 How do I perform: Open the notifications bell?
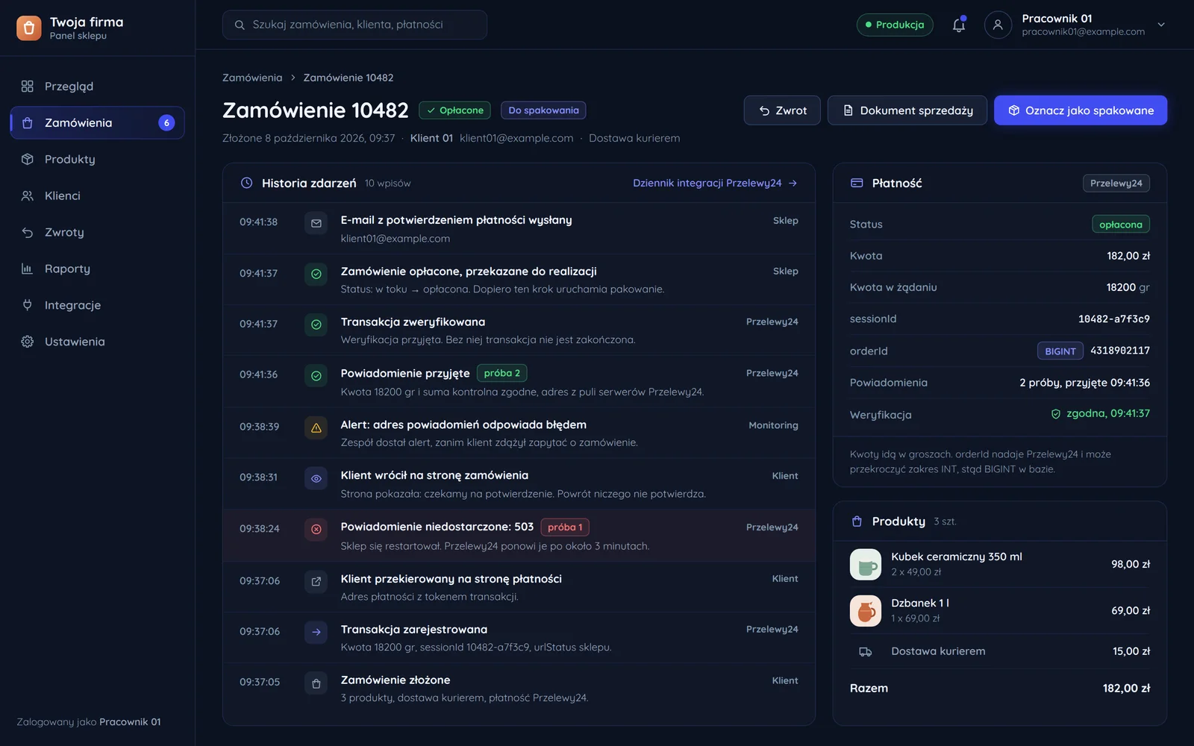point(959,25)
